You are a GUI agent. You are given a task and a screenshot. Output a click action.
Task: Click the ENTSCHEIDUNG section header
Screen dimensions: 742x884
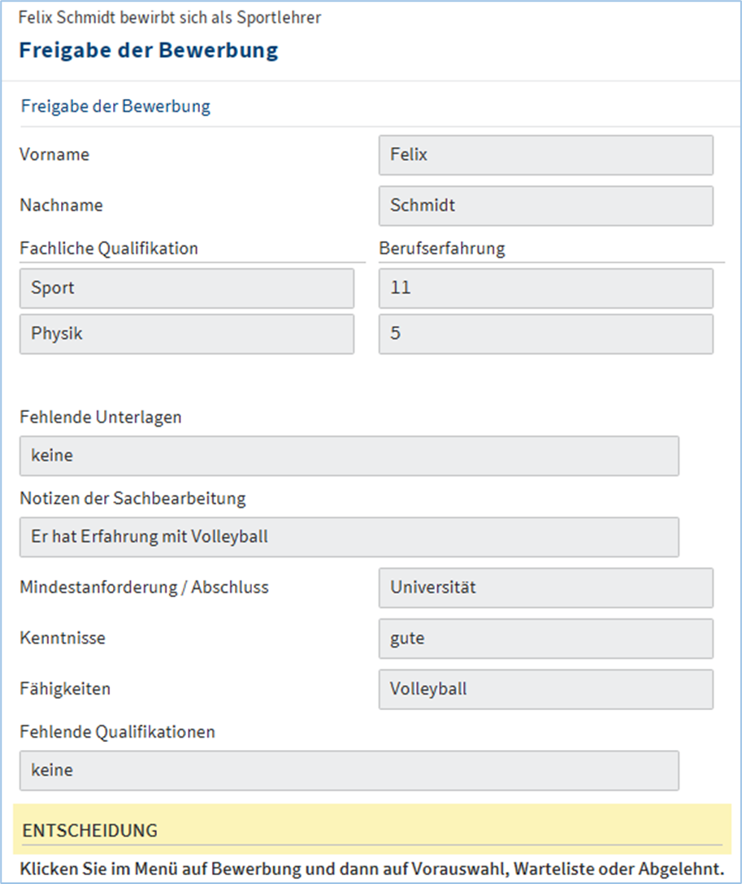(89, 830)
